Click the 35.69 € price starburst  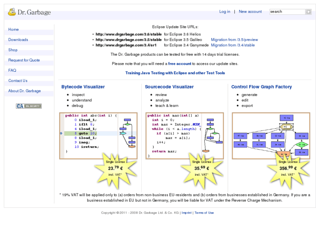pyautogui.click(x=202, y=170)
